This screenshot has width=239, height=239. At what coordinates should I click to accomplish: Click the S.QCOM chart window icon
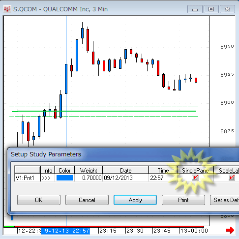[x=7, y=9]
